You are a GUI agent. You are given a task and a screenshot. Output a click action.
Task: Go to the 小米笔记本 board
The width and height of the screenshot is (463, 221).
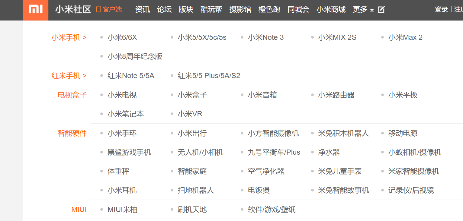(126, 114)
